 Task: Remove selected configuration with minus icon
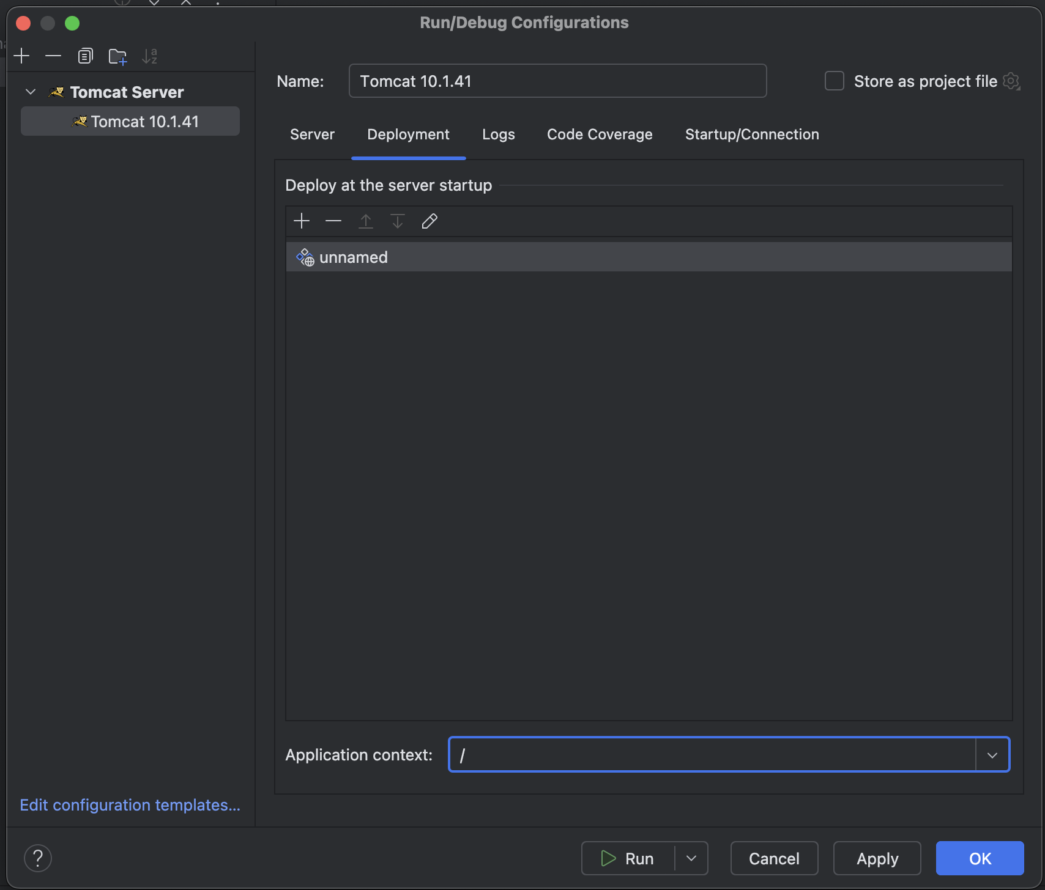(53, 56)
